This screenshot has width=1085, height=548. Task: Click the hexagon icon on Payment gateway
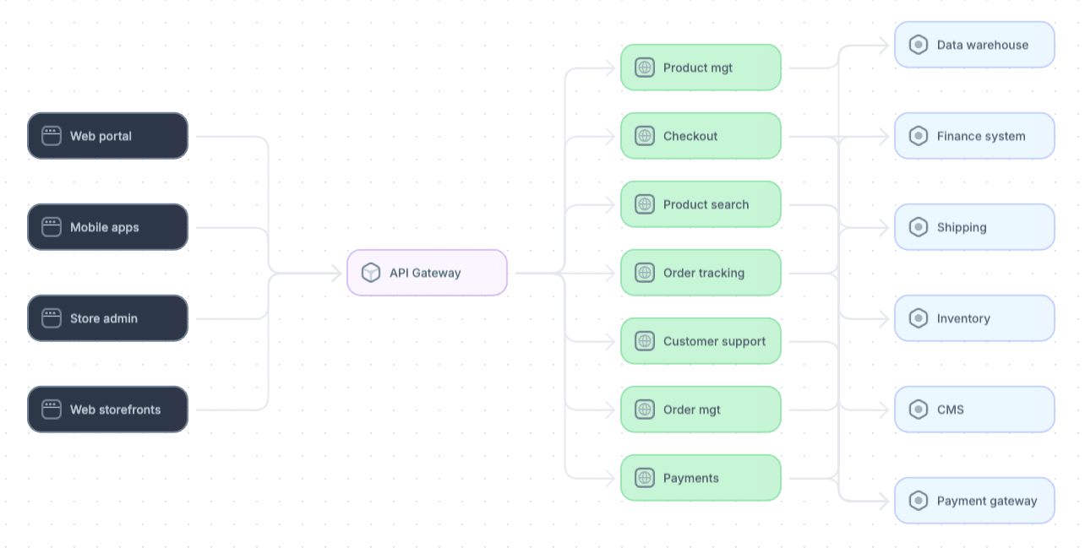point(919,501)
